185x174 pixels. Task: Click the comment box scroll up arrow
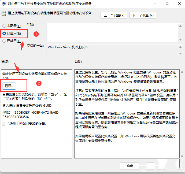180,26
